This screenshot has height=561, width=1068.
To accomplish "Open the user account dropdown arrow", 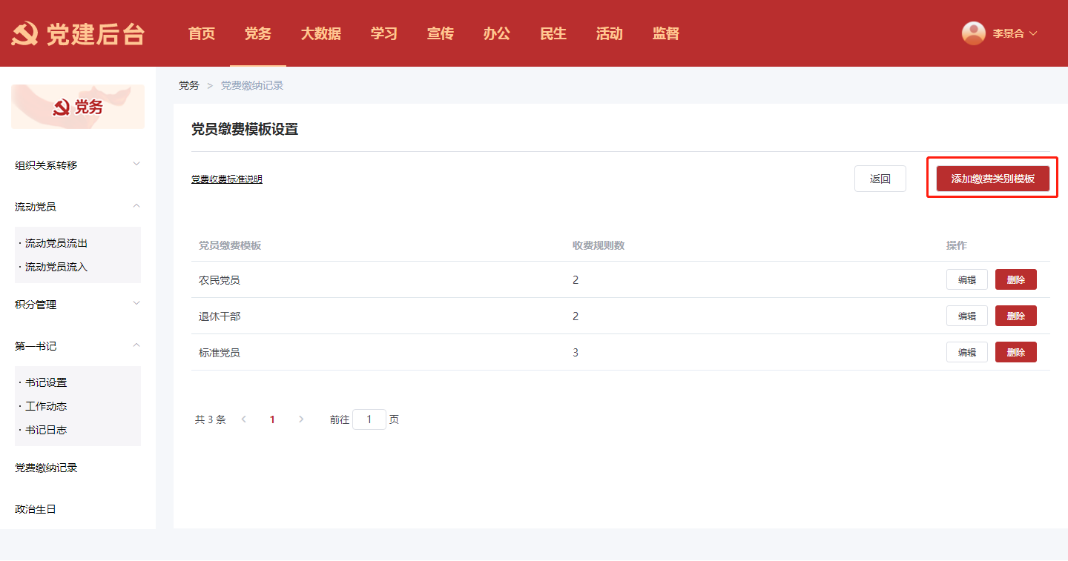I will (1033, 33).
